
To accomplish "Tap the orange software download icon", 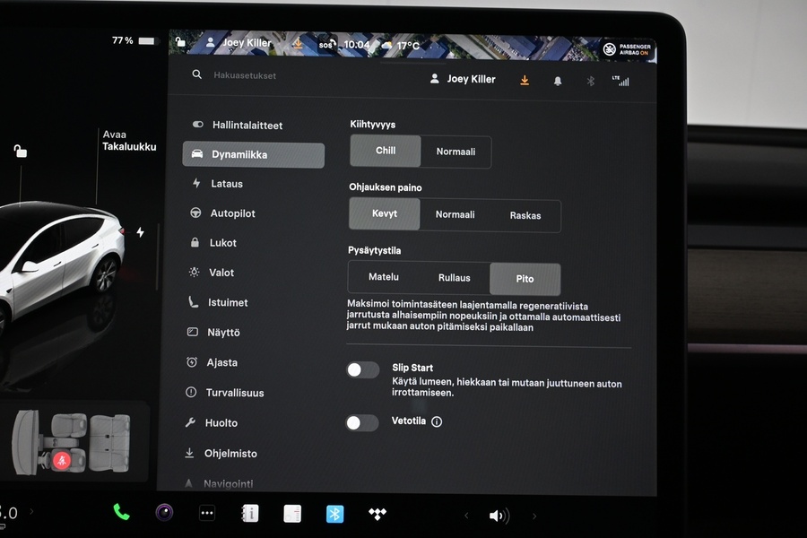I will point(525,80).
